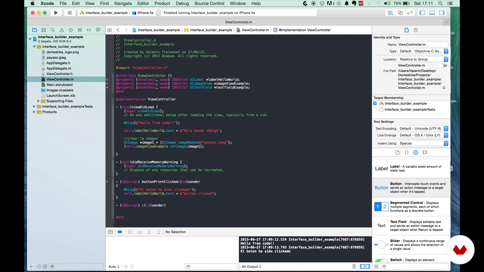Show the Quick Help inspector
The image size is (484, 272).
pyautogui.click(x=416, y=30)
